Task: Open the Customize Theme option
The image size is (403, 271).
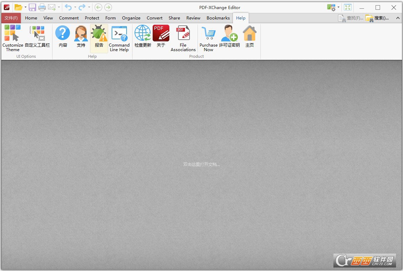Action: [x=13, y=38]
